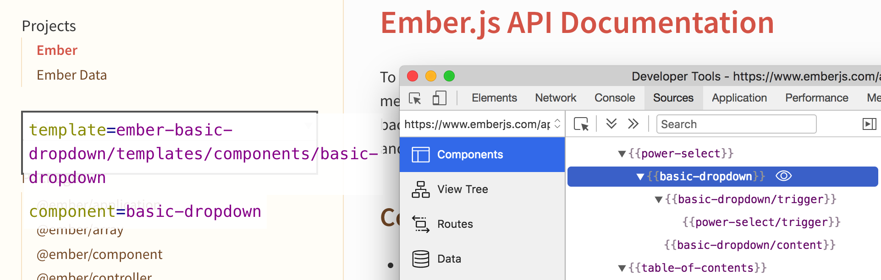The height and width of the screenshot is (280, 881).
Task: Click the double-chevron right icon
Action: [x=633, y=124]
